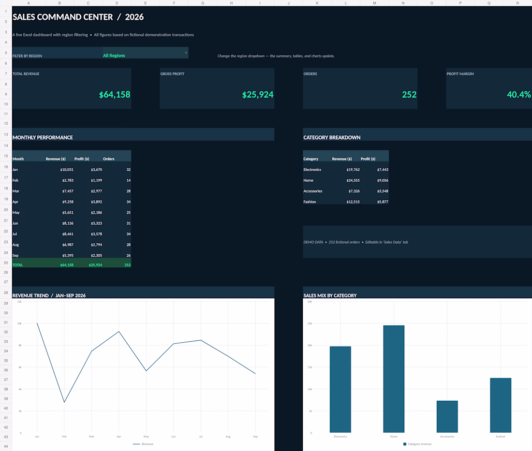Select column A header
The image size is (532, 451).
(x=29, y=3)
